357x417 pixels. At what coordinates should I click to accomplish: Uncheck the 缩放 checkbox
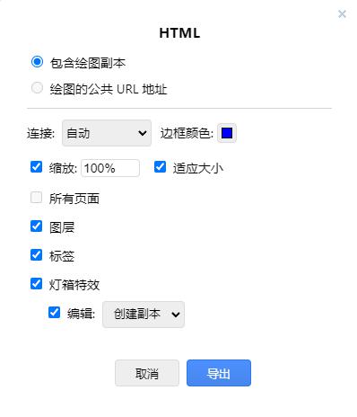[36, 167]
